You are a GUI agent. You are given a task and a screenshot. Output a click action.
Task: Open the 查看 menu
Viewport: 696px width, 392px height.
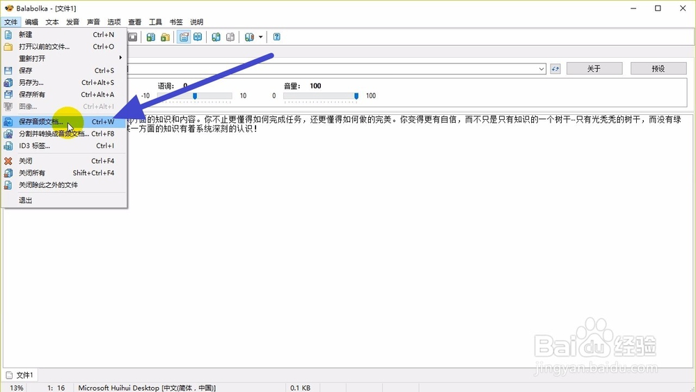[134, 22]
